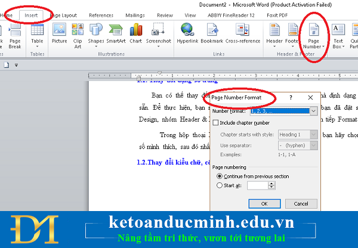Screen dimensions: 358x248
Task: Click the help question mark in dialog
Action: tap(291, 98)
